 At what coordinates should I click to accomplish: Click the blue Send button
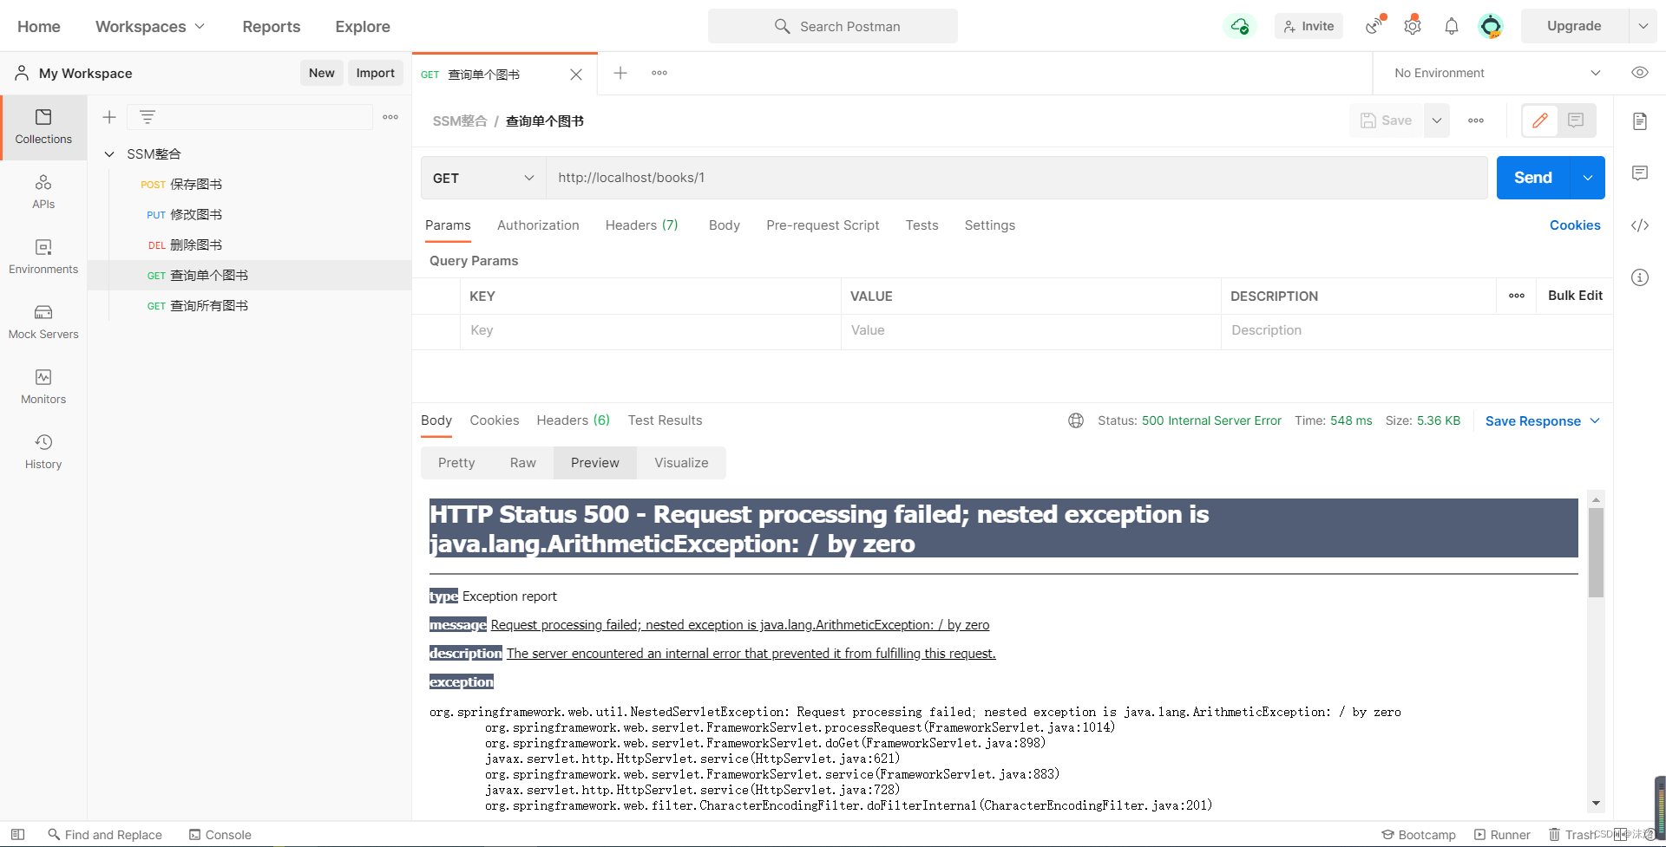point(1532,178)
